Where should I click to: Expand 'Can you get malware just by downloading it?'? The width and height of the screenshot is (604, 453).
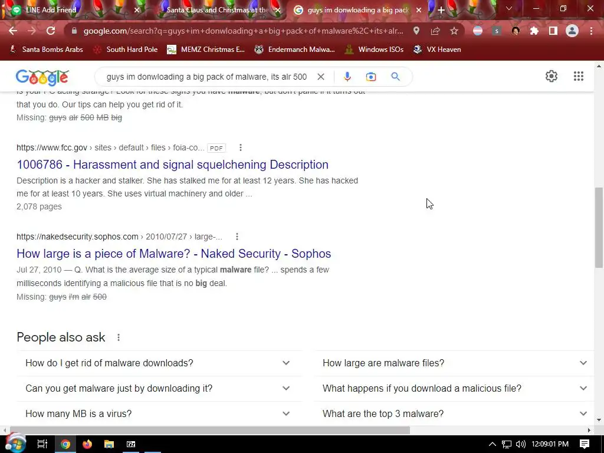click(x=159, y=388)
